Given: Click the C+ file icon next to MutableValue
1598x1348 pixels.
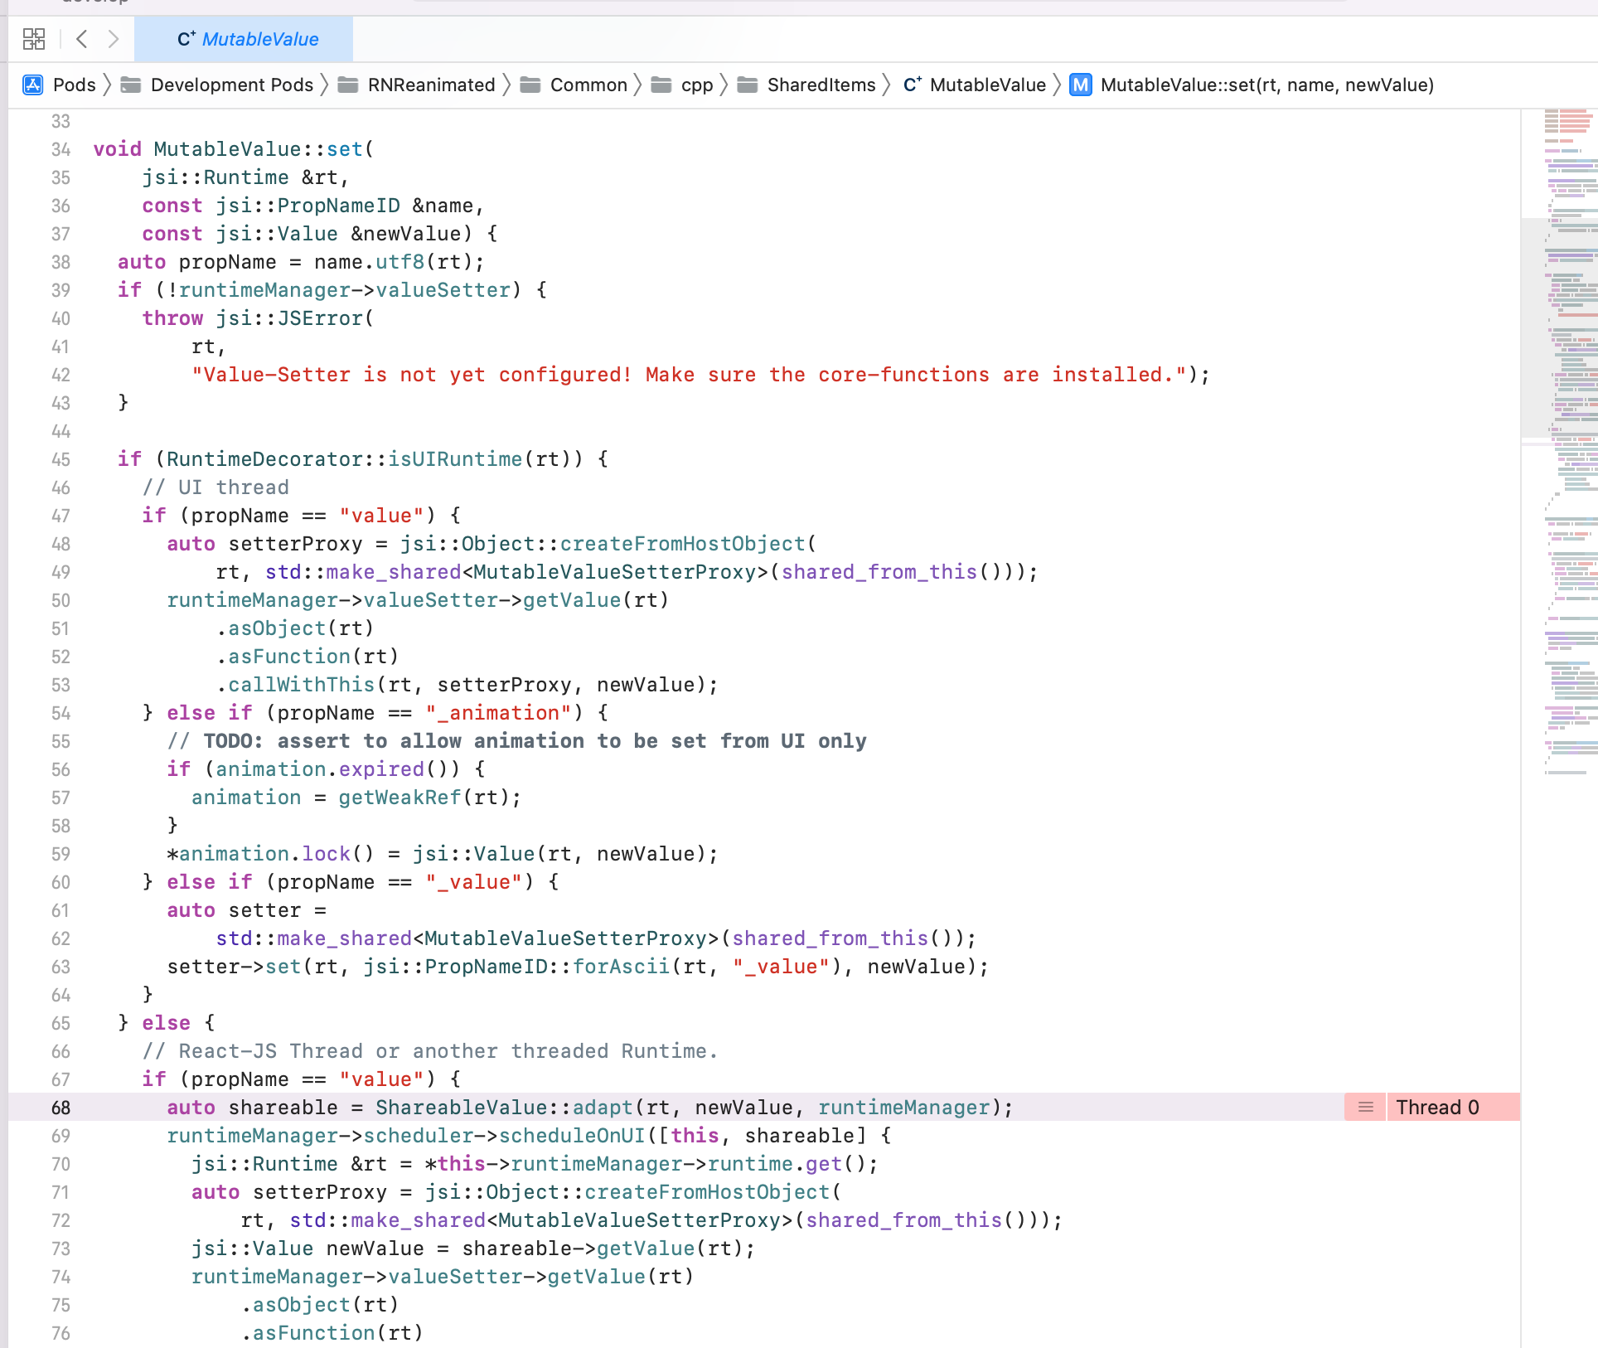Looking at the screenshot, I should (913, 85).
